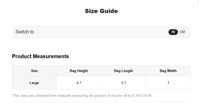Image resolution: width=199 pixels, height=108 pixels.
Task: Close the Size Guide dialog
Action: pyautogui.click(x=198, y=3)
